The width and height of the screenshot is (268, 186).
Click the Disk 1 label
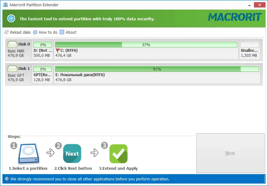click(24, 68)
